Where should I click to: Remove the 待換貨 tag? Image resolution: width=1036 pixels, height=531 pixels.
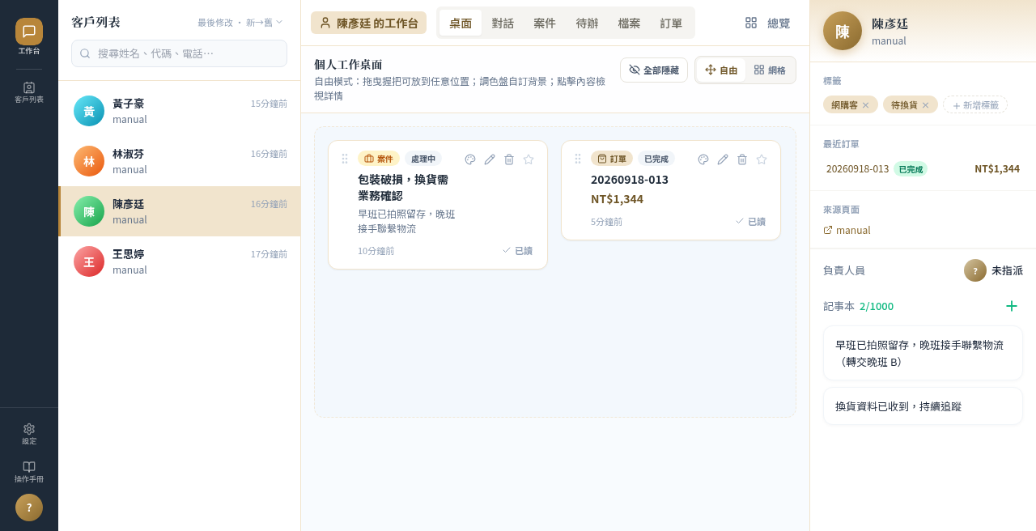(x=925, y=105)
